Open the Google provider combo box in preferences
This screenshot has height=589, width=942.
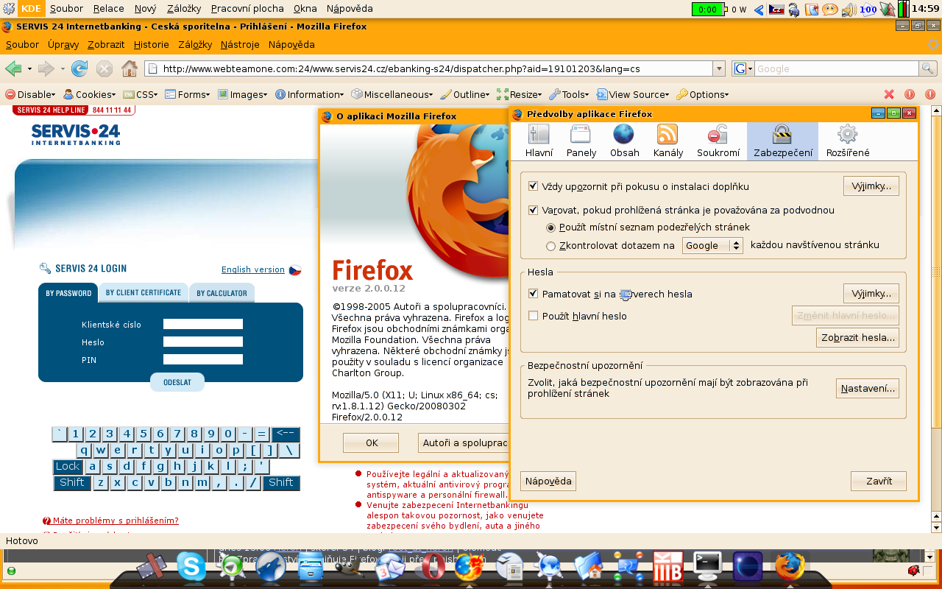tap(712, 246)
